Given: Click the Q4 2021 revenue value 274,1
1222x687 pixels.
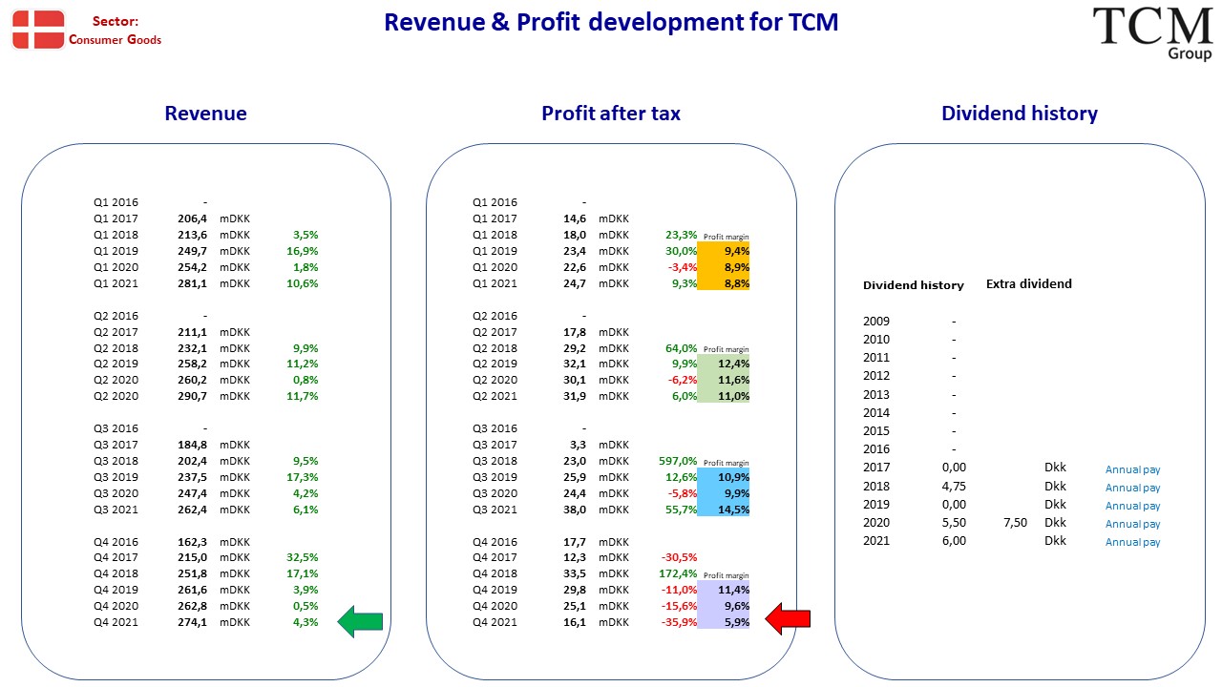Looking at the screenshot, I should tap(194, 622).
